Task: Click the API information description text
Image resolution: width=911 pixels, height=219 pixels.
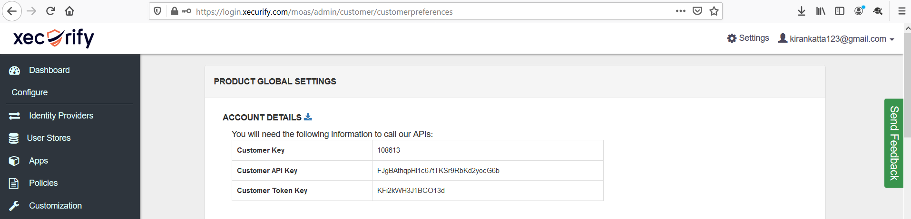Action: point(332,134)
